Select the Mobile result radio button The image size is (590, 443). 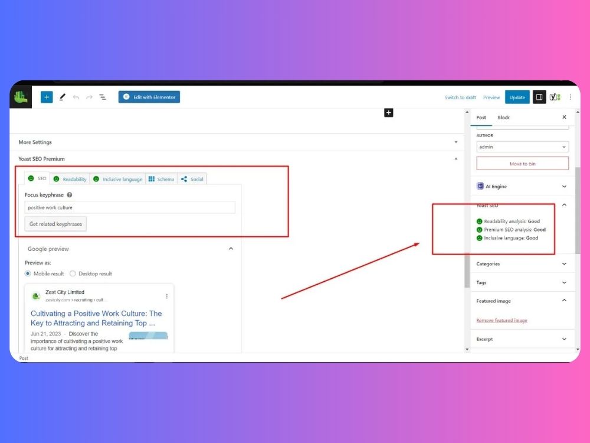pyautogui.click(x=28, y=273)
